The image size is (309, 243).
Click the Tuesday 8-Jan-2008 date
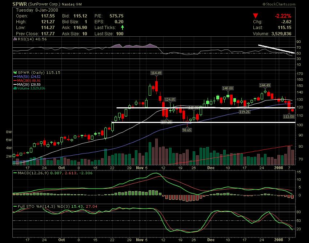[37, 10]
